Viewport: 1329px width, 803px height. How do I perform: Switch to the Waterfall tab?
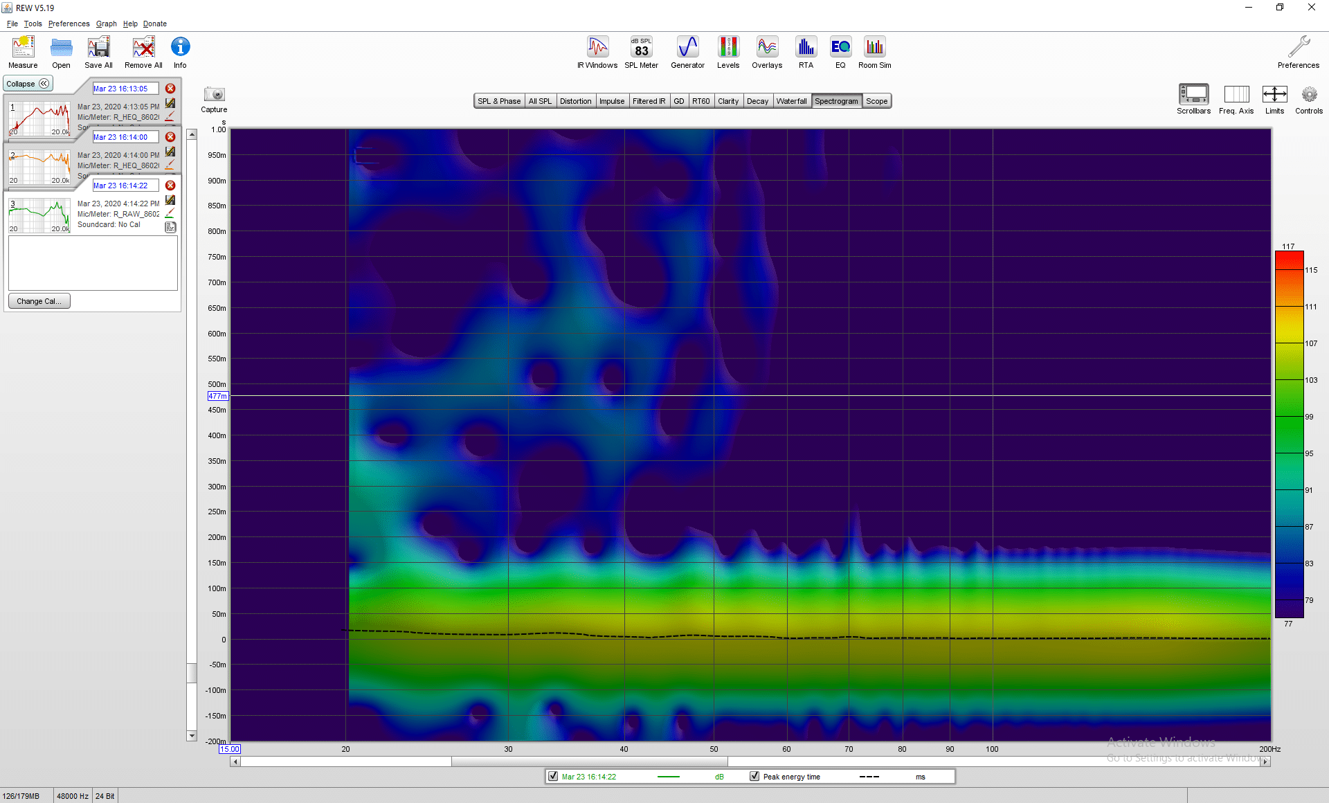click(x=792, y=101)
